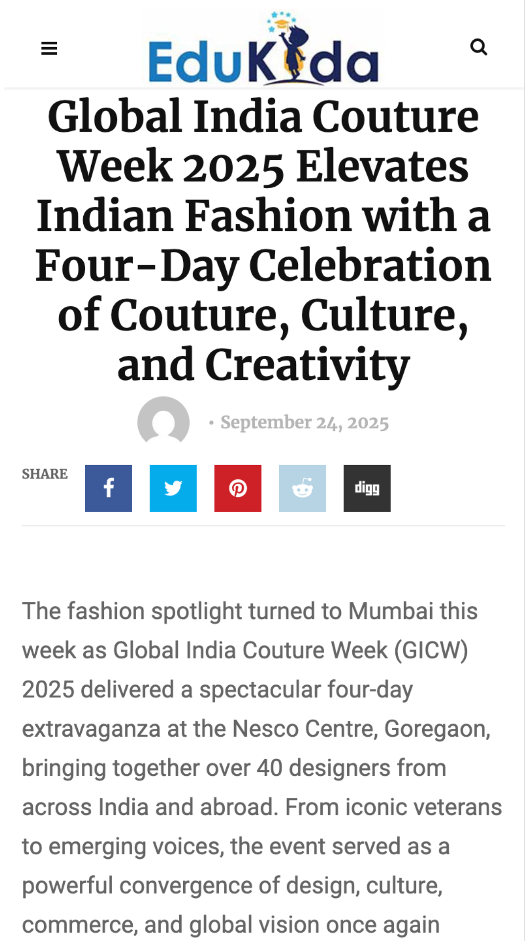
Task: Click the September 24, 2025 date
Action: pos(304,422)
